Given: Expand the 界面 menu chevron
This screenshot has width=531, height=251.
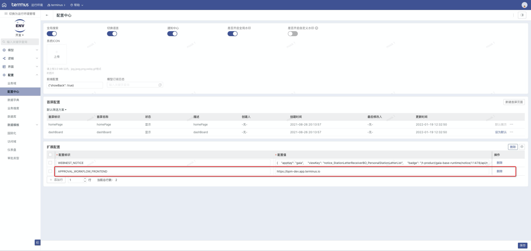Looking at the screenshot, I should (x=37, y=67).
